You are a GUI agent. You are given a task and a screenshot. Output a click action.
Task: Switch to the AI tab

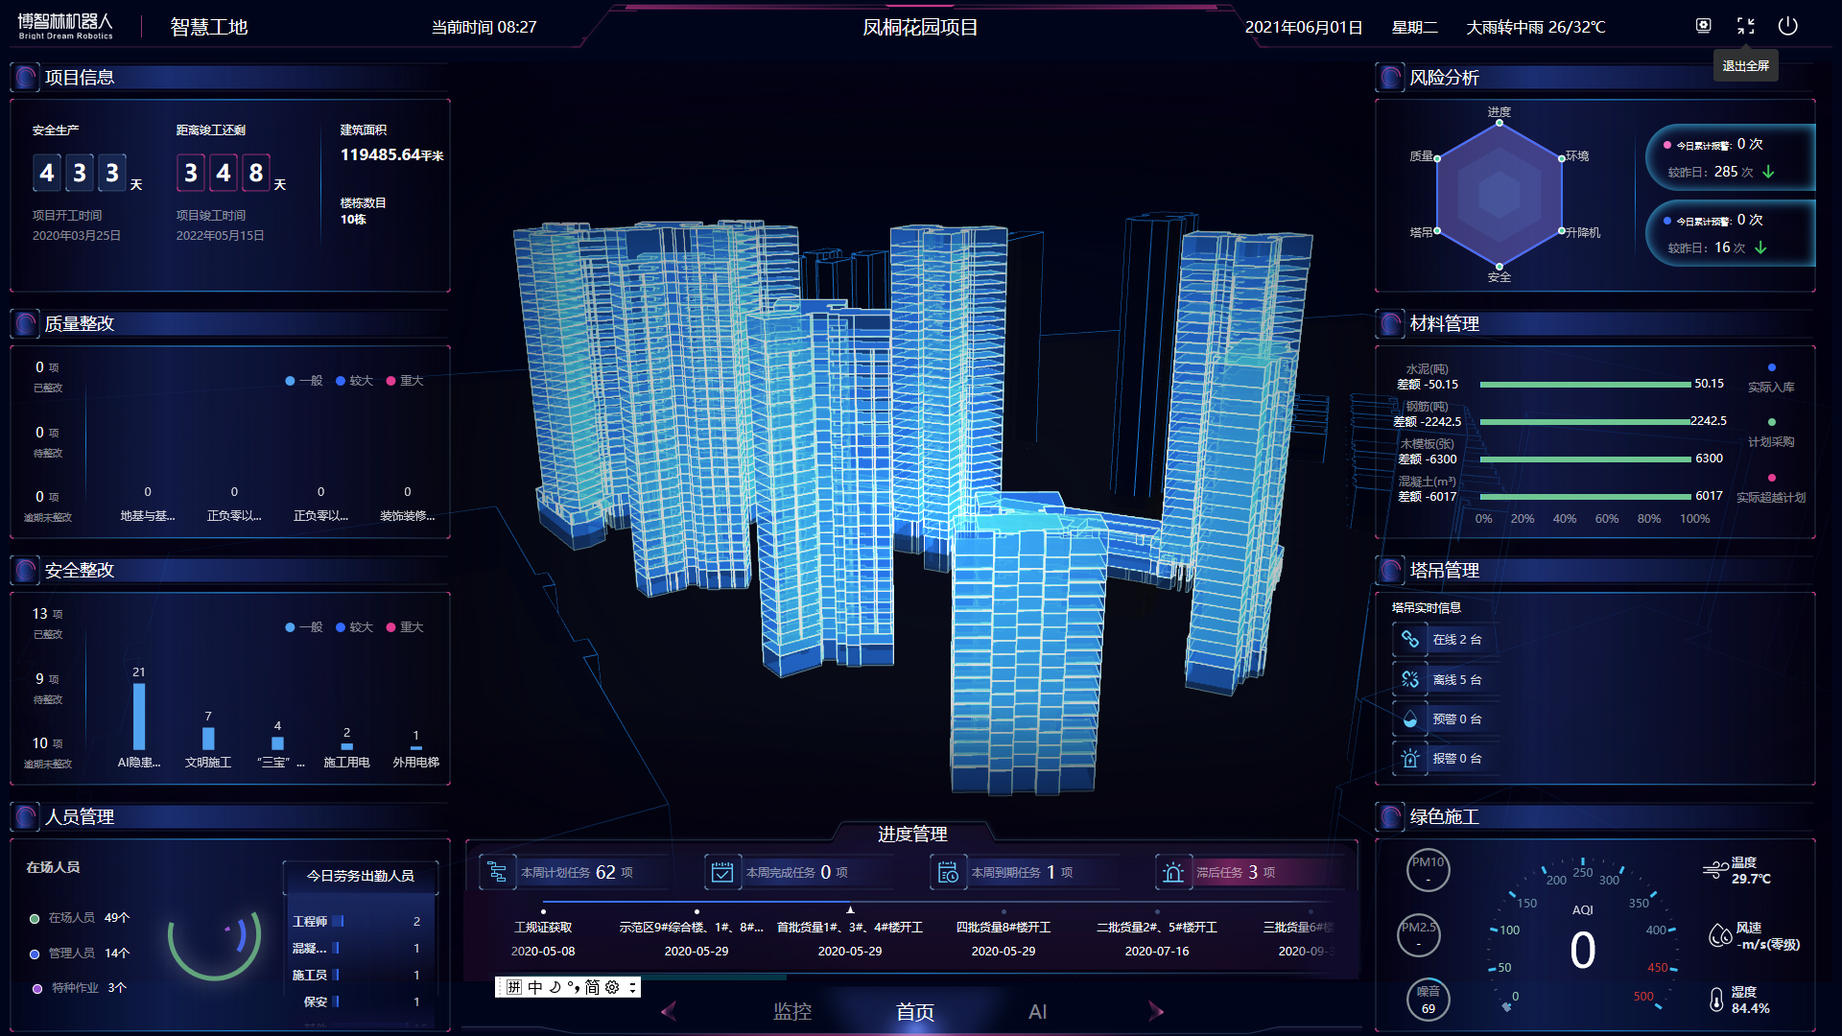(x=1037, y=1012)
